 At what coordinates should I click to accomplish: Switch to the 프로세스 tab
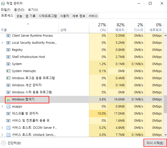(x=7, y=16)
